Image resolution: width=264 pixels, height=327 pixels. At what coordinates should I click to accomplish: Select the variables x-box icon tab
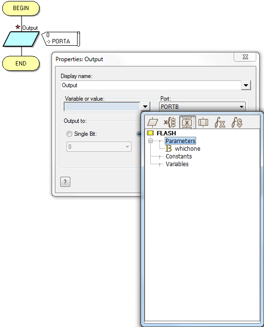click(187, 122)
